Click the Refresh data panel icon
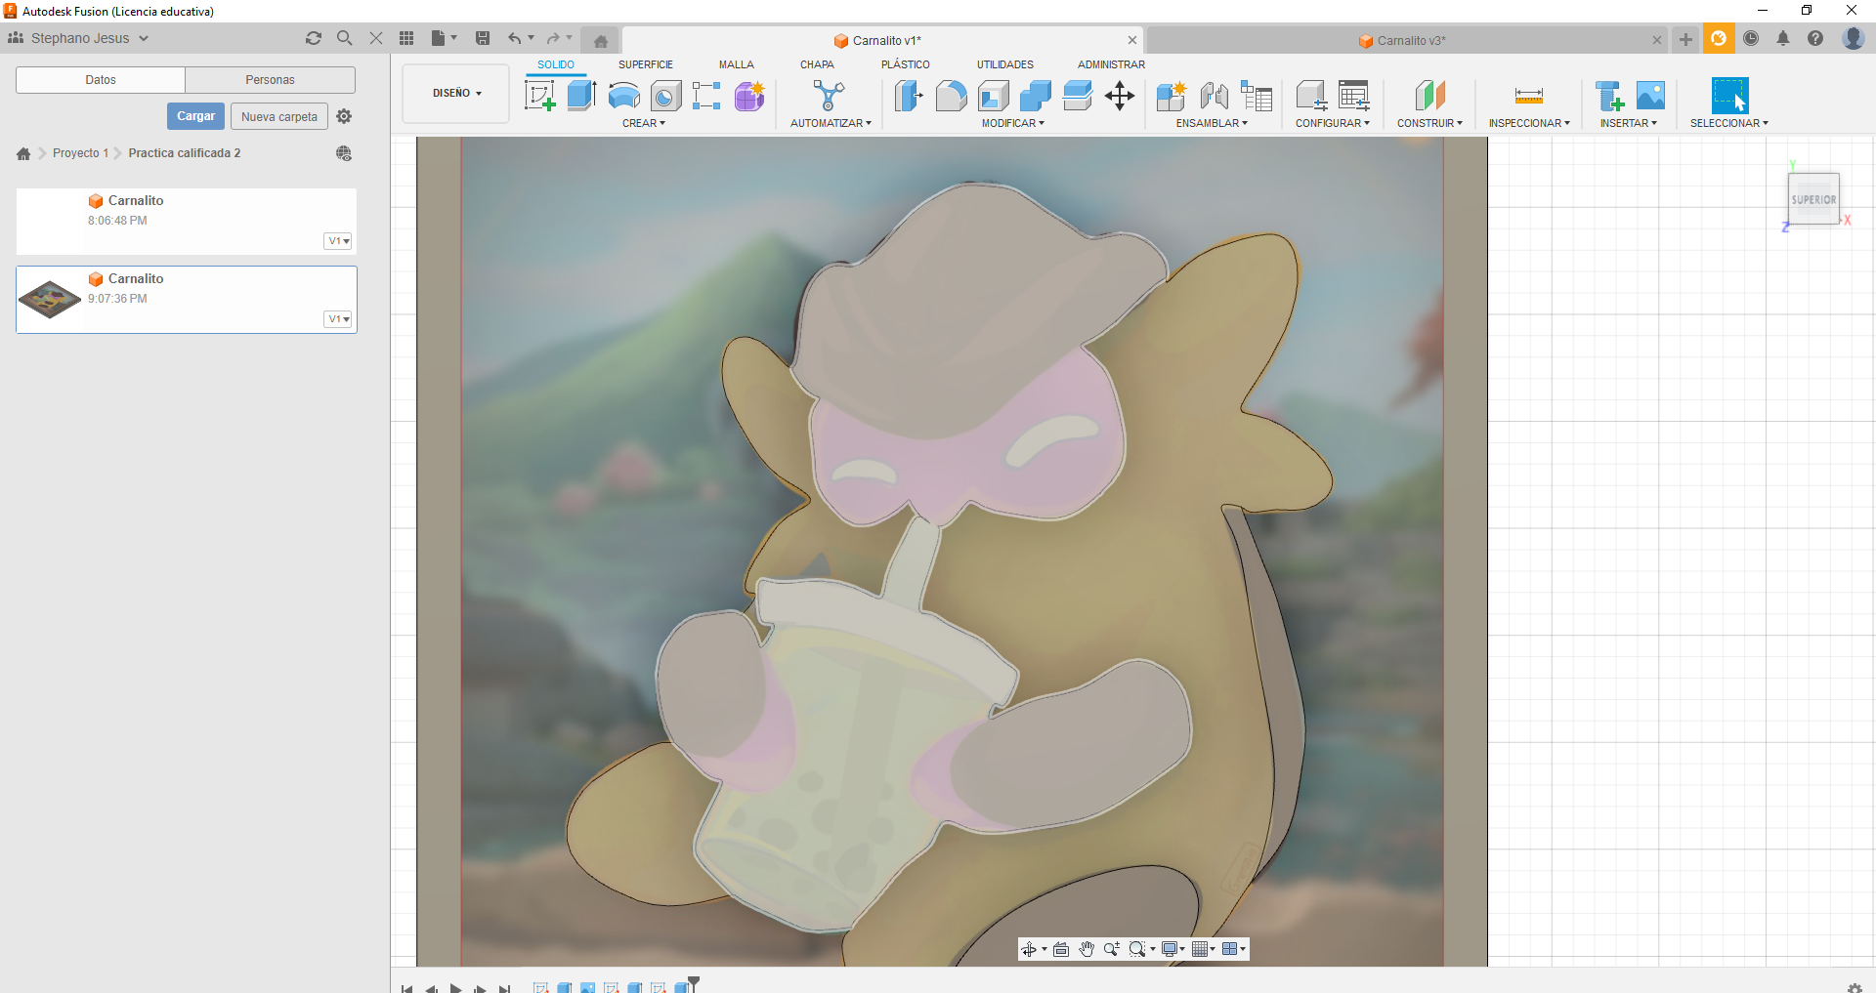This screenshot has height=993, width=1876. tap(314, 38)
